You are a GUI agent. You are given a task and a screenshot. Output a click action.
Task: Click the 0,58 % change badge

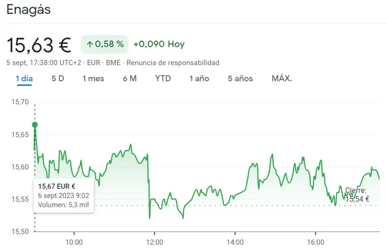(105, 44)
